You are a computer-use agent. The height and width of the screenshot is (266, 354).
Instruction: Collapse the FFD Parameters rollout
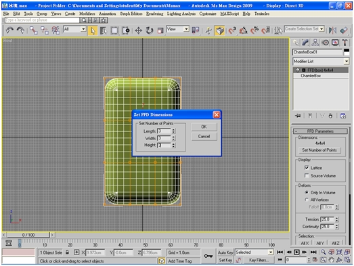[x=320, y=131]
